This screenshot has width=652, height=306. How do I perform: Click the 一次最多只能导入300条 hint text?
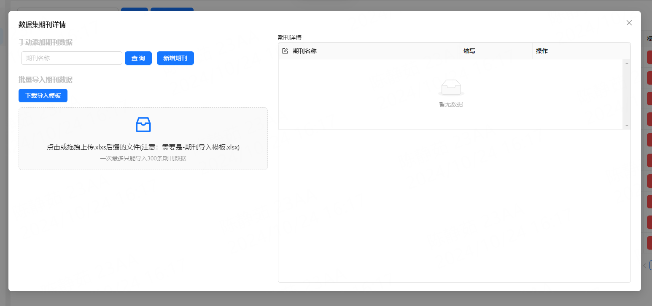coord(143,159)
